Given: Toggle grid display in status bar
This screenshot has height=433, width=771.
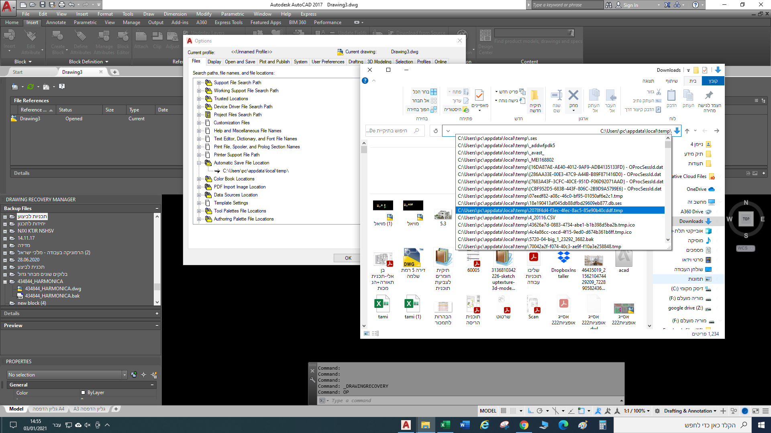Looking at the screenshot, I should coord(504,411).
